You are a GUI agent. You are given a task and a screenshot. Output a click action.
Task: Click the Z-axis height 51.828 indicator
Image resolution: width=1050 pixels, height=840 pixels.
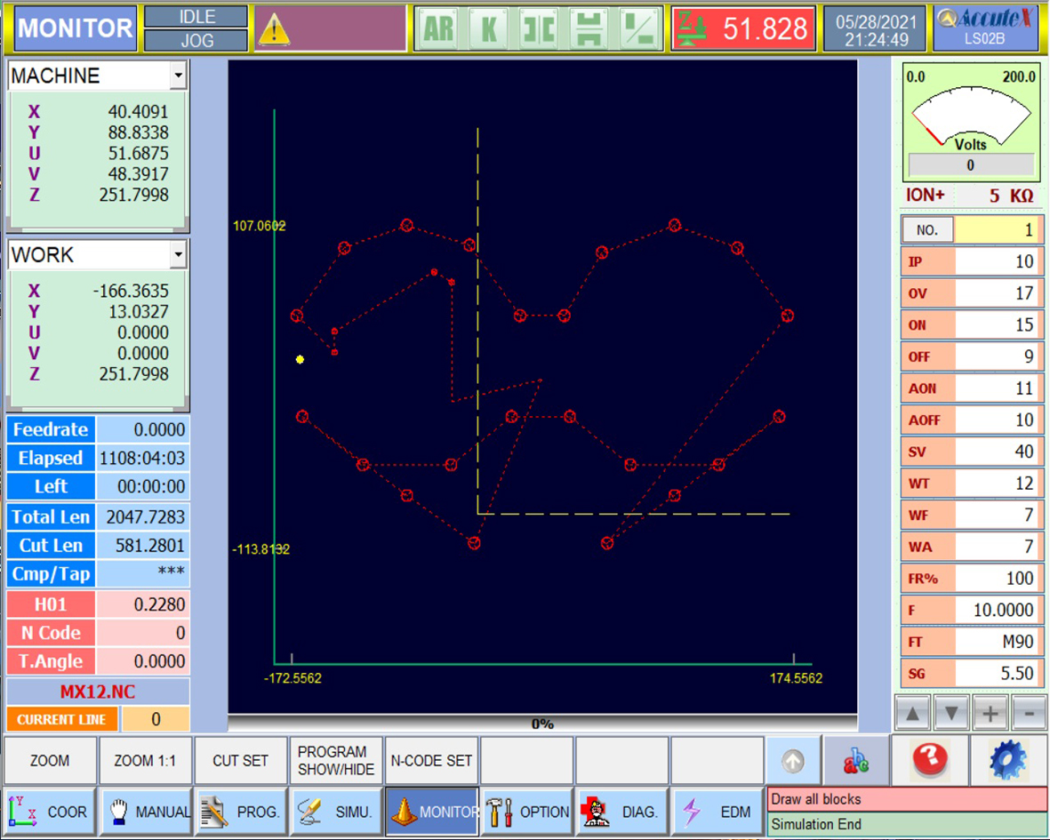point(743,29)
